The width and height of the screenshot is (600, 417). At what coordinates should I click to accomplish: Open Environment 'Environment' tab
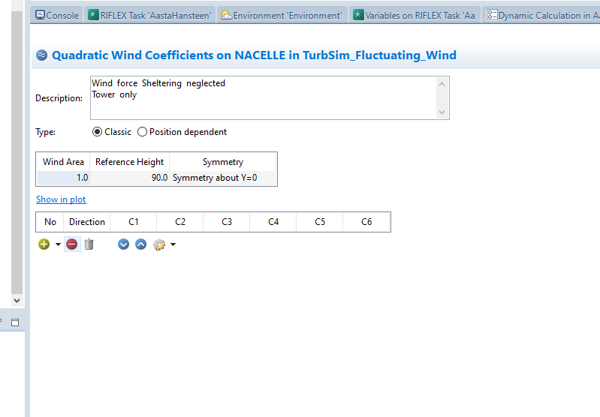coord(282,15)
